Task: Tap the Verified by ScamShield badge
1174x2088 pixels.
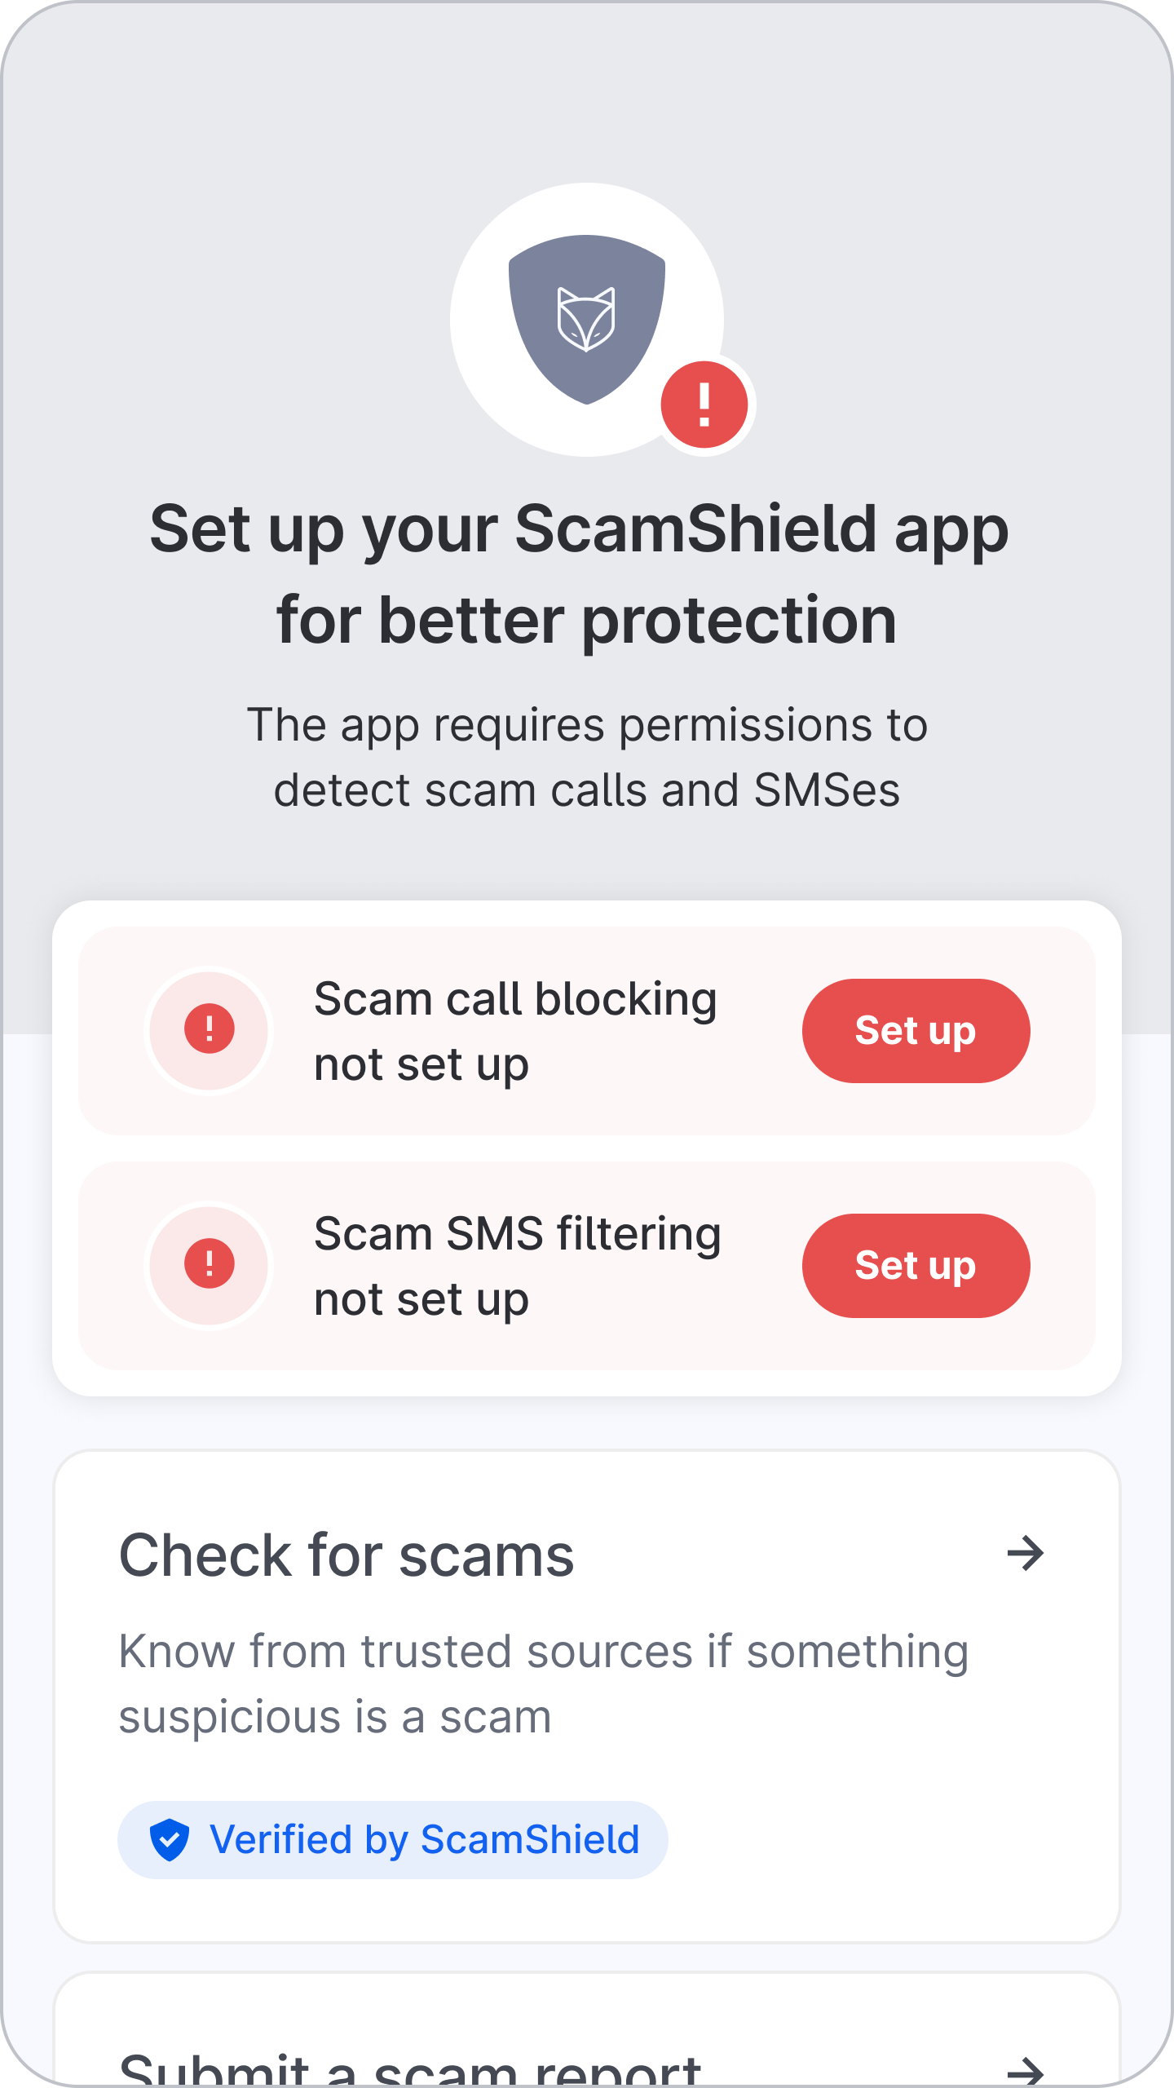Action: coord(393,1840)
